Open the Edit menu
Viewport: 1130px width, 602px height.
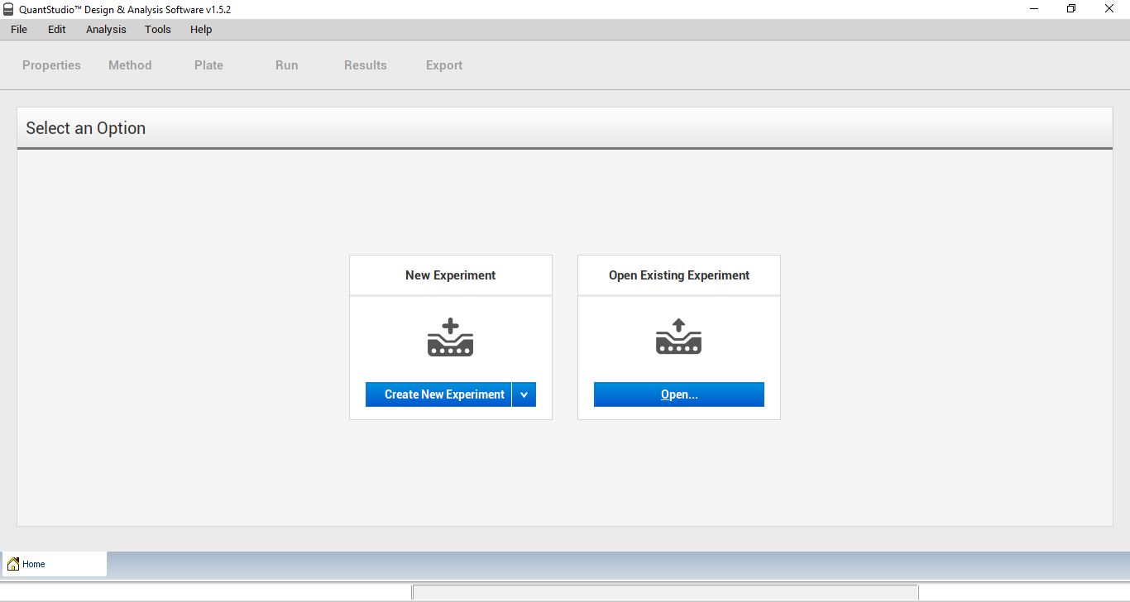pos(56,29)
